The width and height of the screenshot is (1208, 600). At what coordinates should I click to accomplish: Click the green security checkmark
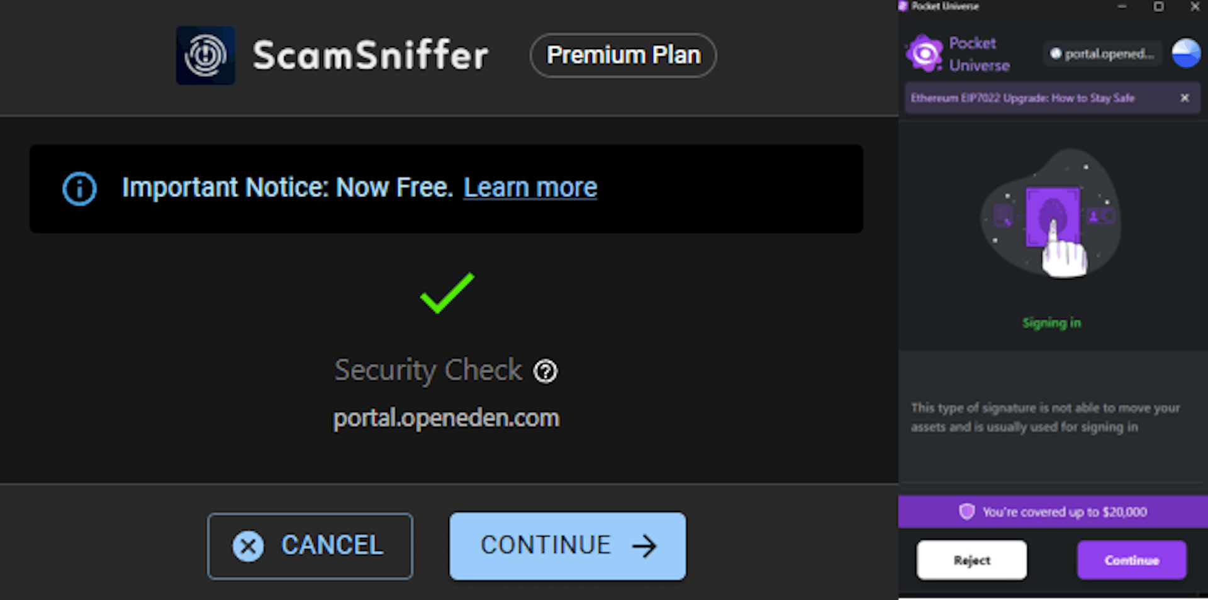(447, 292)
